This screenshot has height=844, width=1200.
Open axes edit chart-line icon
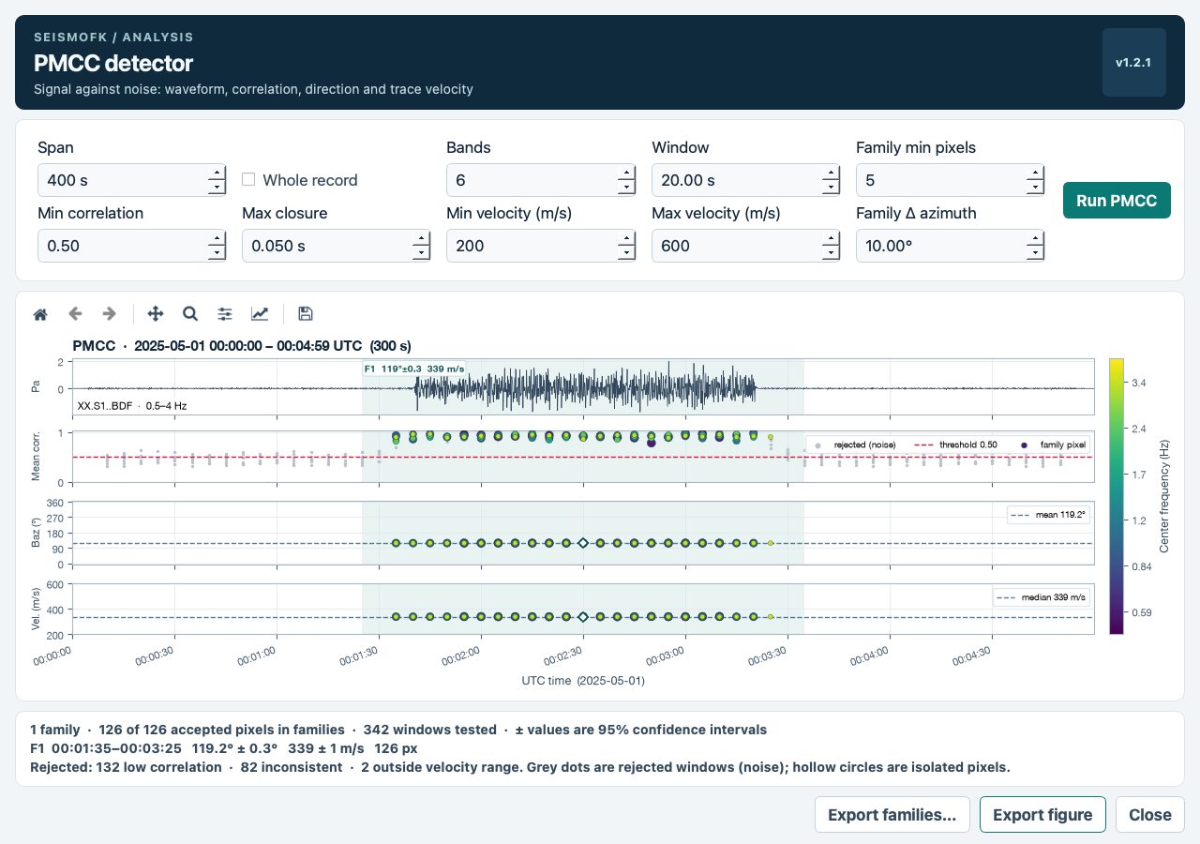pyautogui.click(x=260, y=314)
